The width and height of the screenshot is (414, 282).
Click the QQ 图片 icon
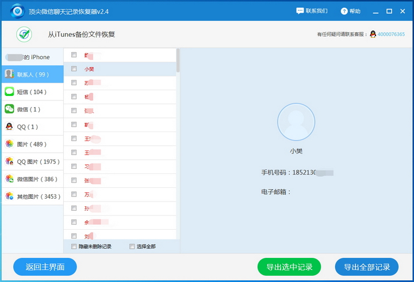tap(9, 161)
